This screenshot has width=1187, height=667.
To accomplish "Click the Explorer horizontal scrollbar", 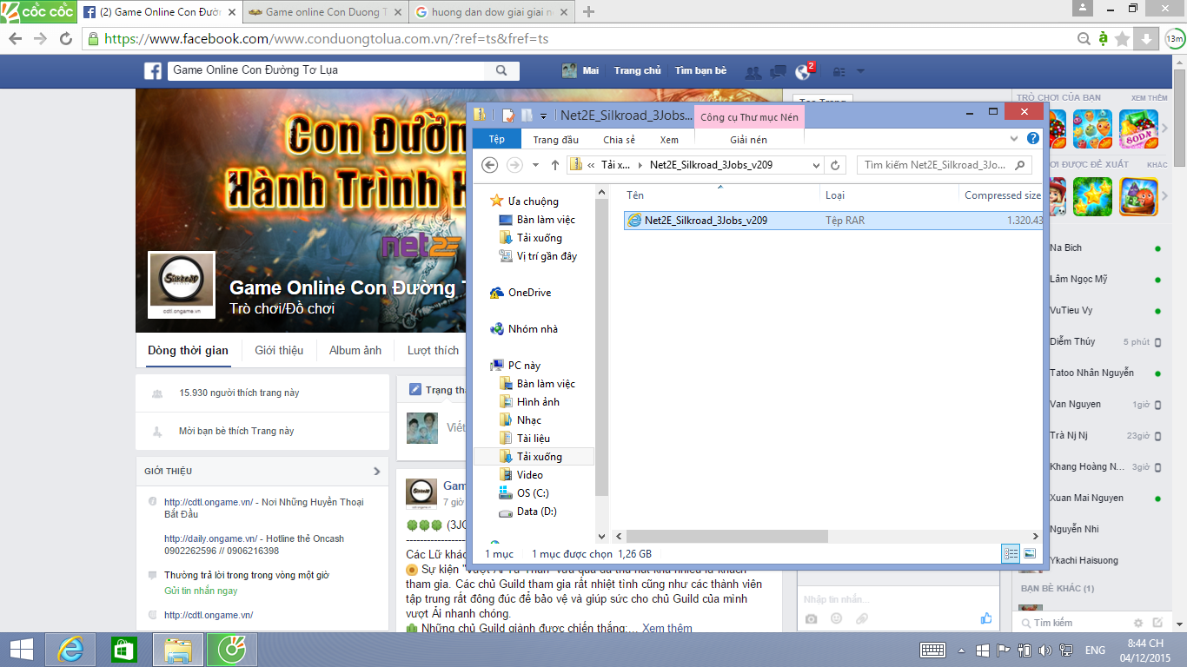I will point(726,536).
